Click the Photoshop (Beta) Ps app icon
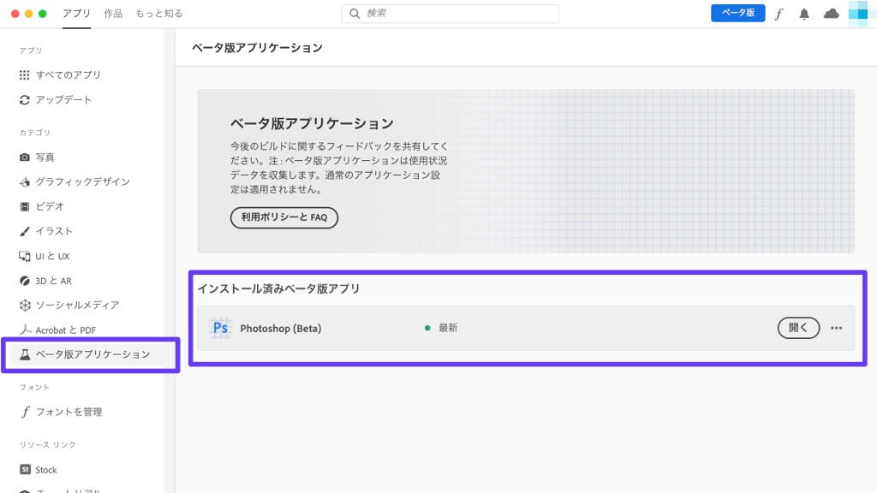The image size is (877, 493). point(220,328)
